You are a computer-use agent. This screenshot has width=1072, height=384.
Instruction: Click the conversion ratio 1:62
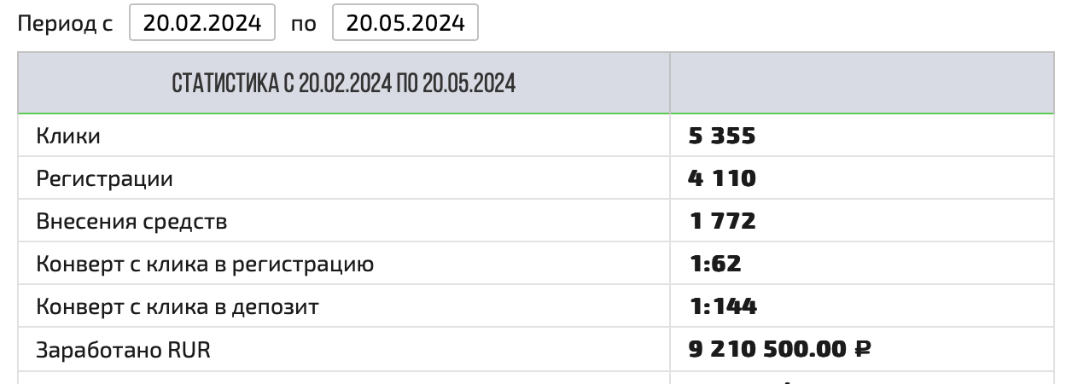tap(715, 264)
